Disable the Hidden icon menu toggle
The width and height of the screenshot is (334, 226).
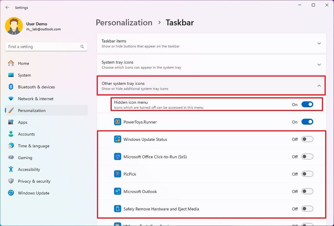pos(307,104)
